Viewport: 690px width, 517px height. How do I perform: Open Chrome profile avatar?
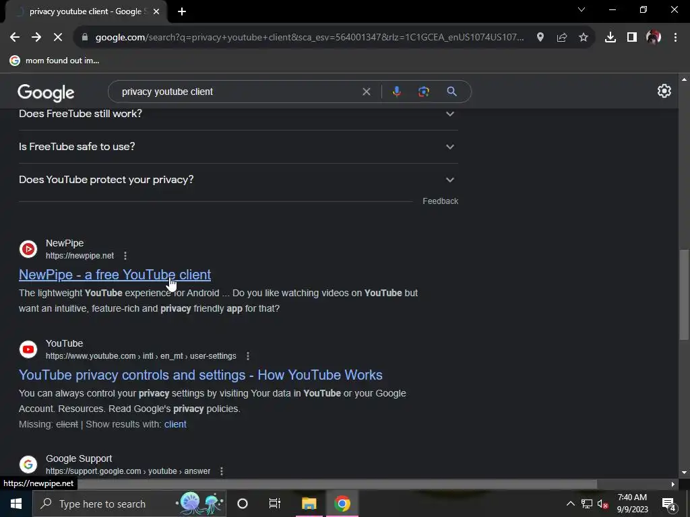tap(654, 38)
